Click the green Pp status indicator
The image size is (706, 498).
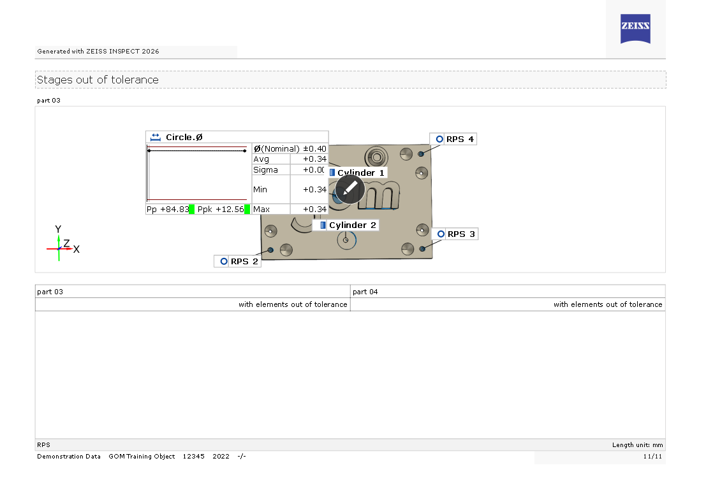(191, 209)
